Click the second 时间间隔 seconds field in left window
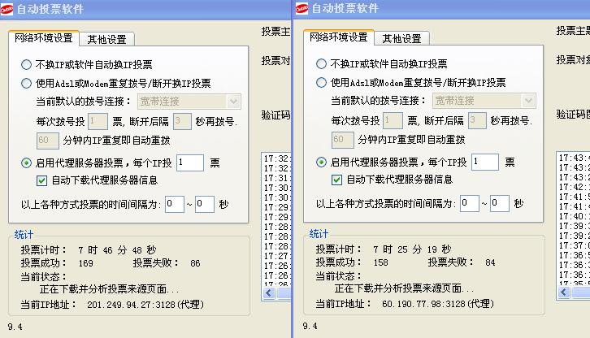 point(204,204)
